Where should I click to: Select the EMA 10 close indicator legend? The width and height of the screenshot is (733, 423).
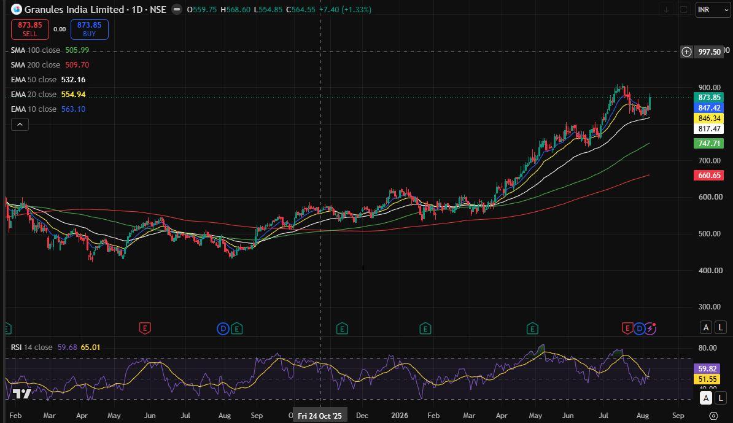pos(48,109)
